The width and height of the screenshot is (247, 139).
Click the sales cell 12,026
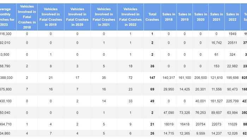(x=232, y=133)
